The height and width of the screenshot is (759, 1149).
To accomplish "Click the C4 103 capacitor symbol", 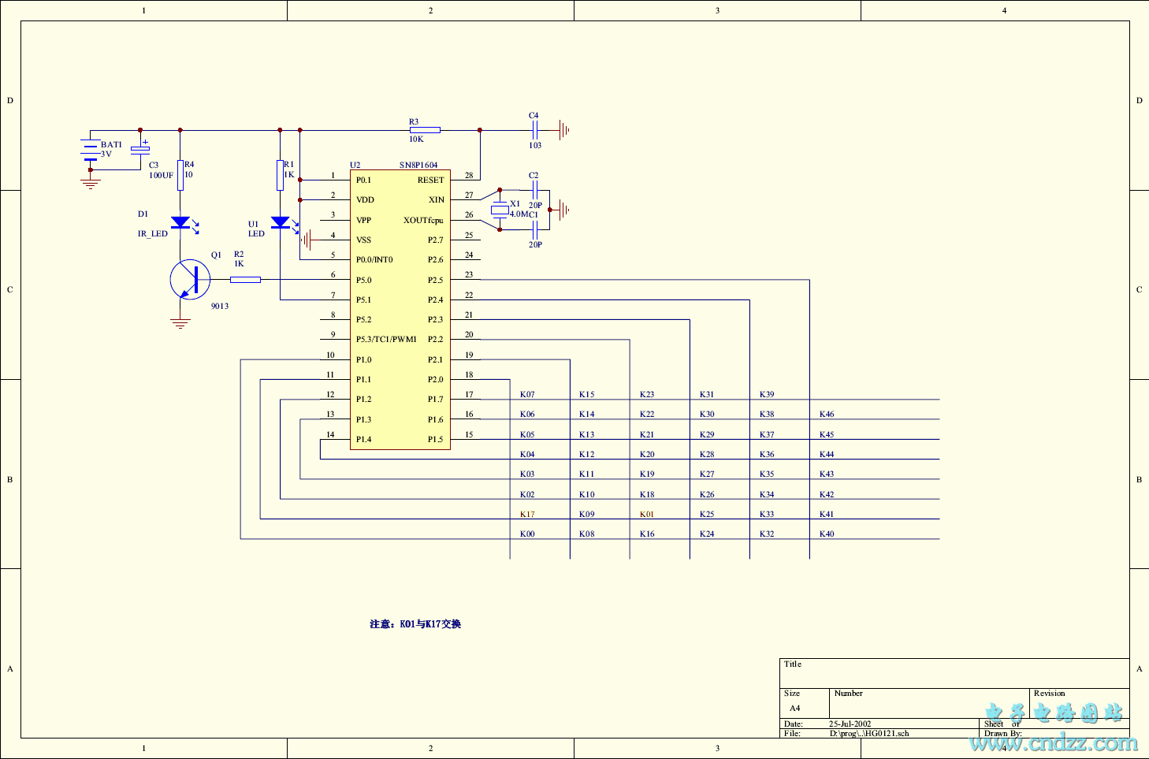I will tap(534, 130).
